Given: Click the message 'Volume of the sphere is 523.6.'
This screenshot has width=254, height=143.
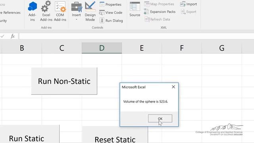Looking at the screenshot, I should [x=146, y=102].
